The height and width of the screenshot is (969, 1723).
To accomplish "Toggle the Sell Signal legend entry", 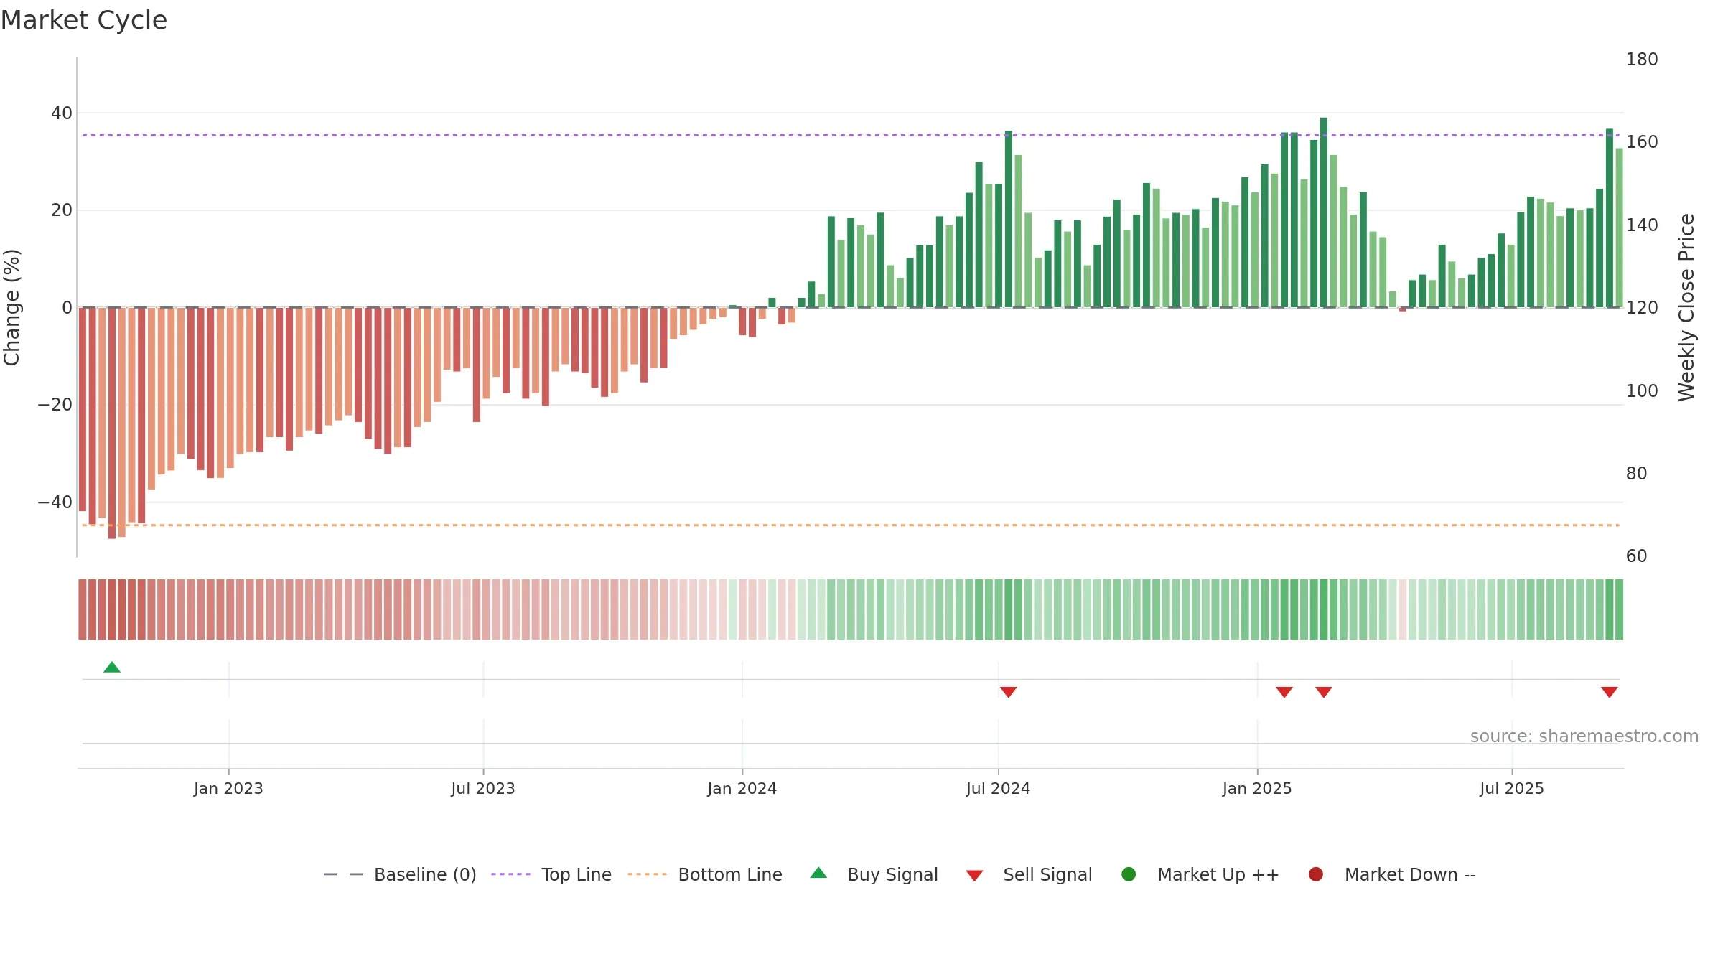I will pyautogui.click(x=1029, y=874).
